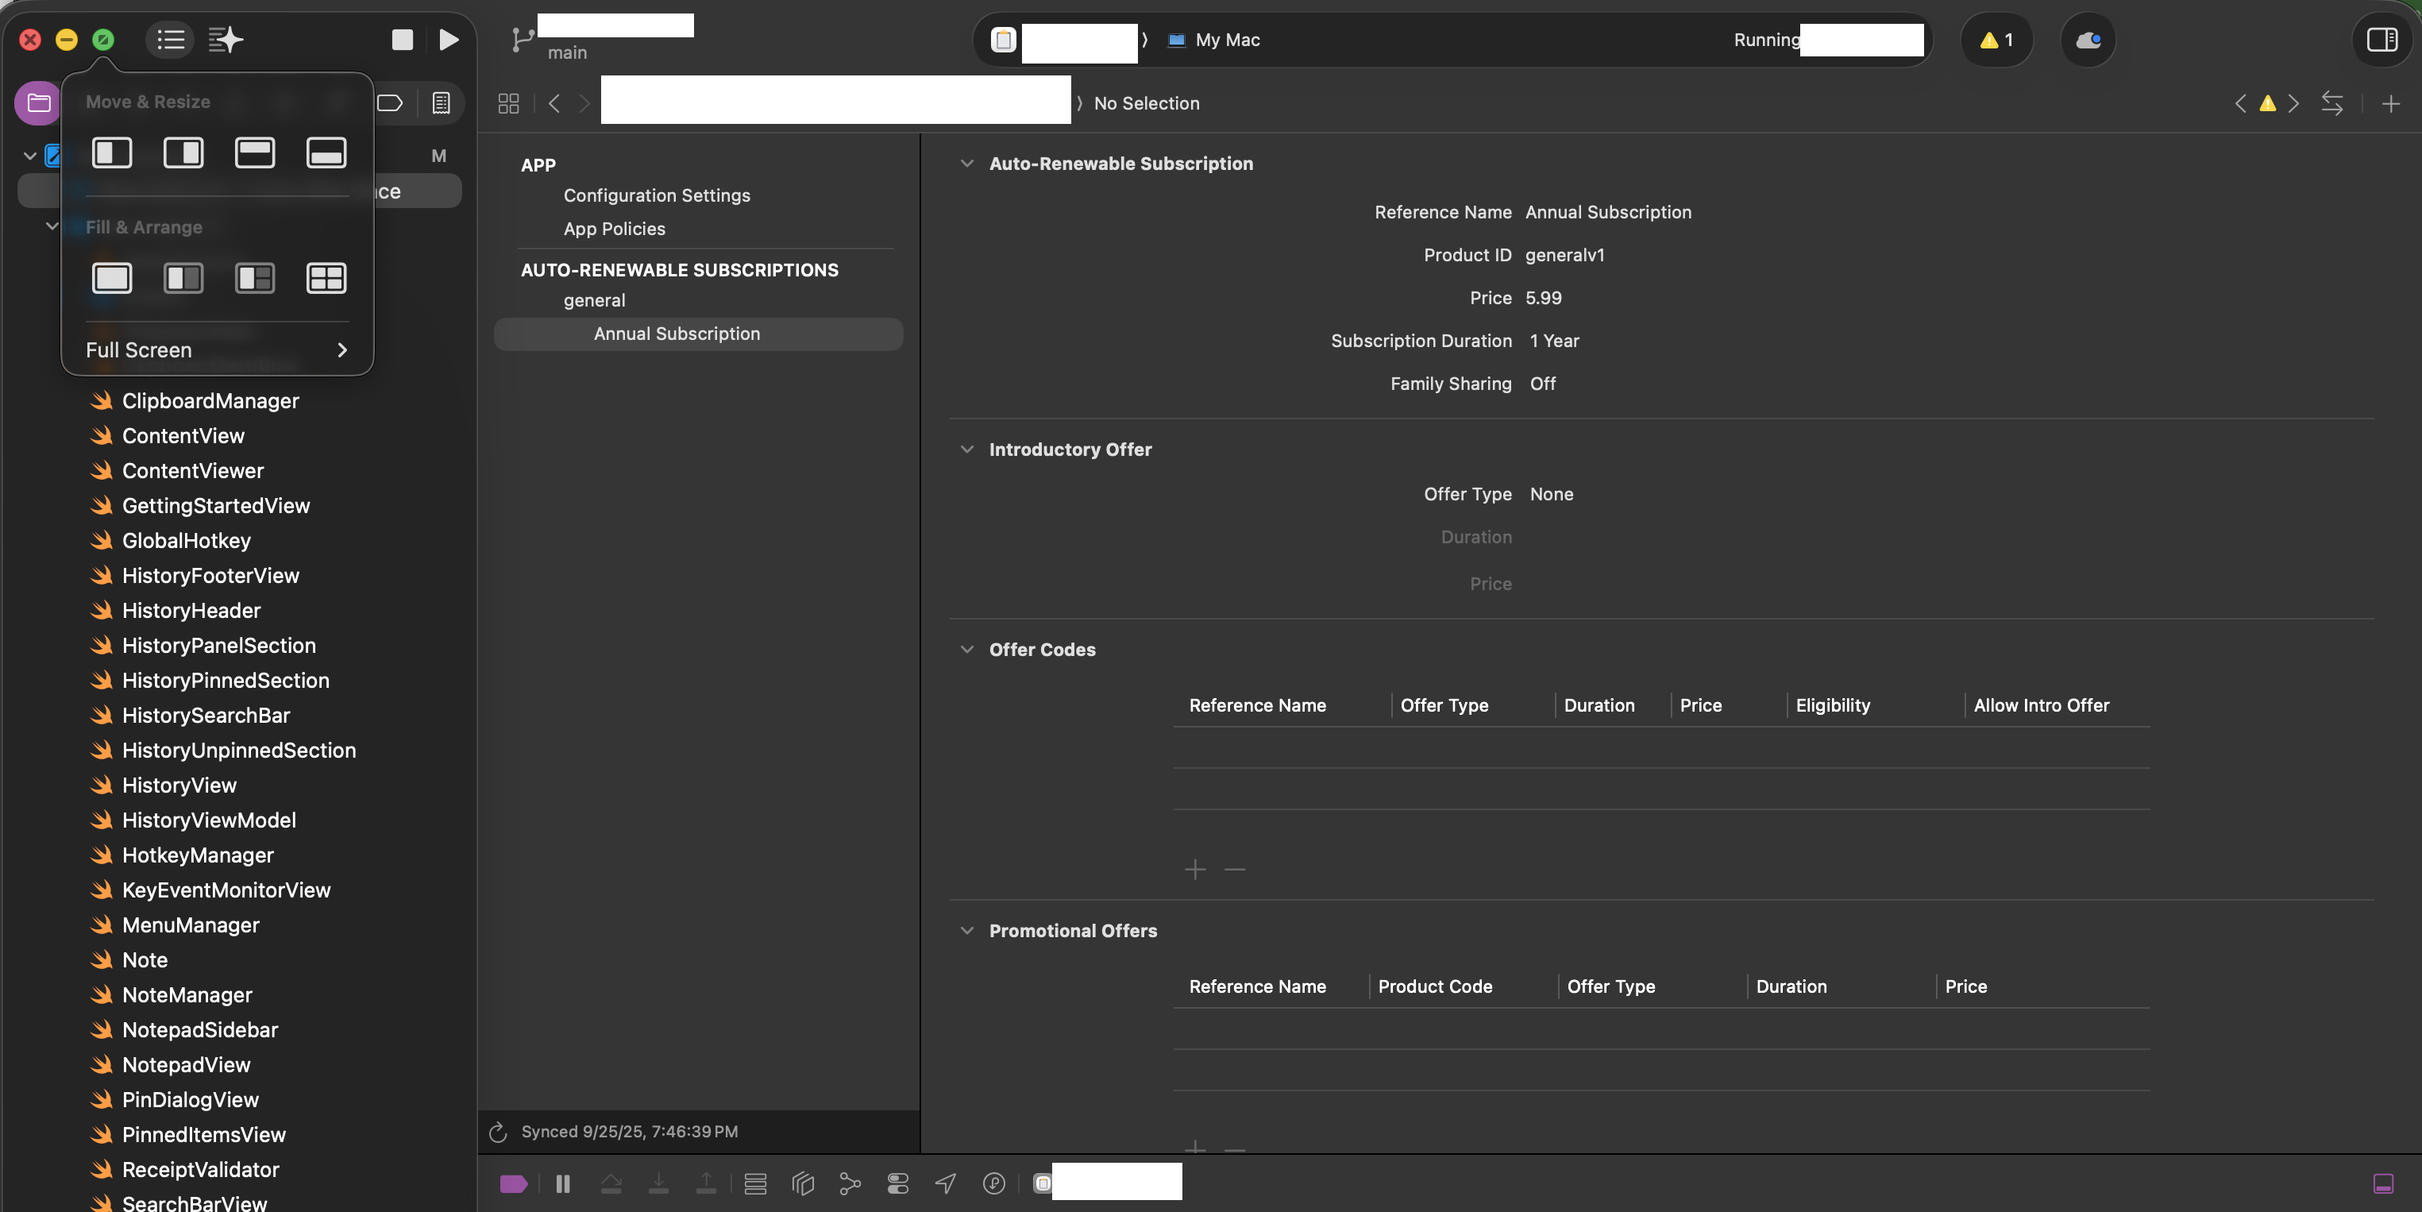
Task: Open the Debug View Hierarchy icon
Action: 802,1183
